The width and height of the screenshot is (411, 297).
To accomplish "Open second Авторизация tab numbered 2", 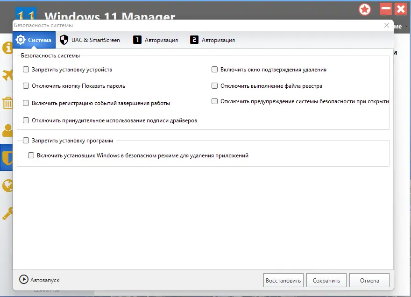I will tap(213, 40).
